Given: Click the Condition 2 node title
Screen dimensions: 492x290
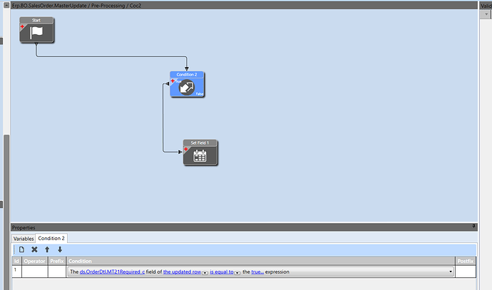Looking at the screenshot, I should [x=187, y=75].
